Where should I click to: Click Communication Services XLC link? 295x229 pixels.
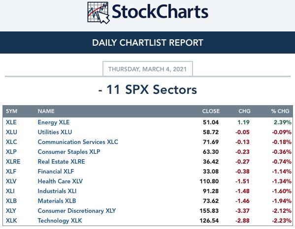point(78,142)
